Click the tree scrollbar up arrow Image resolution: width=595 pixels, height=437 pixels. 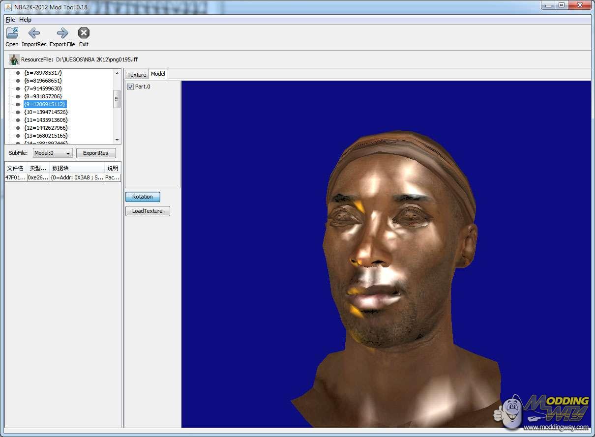coord(117,73)
